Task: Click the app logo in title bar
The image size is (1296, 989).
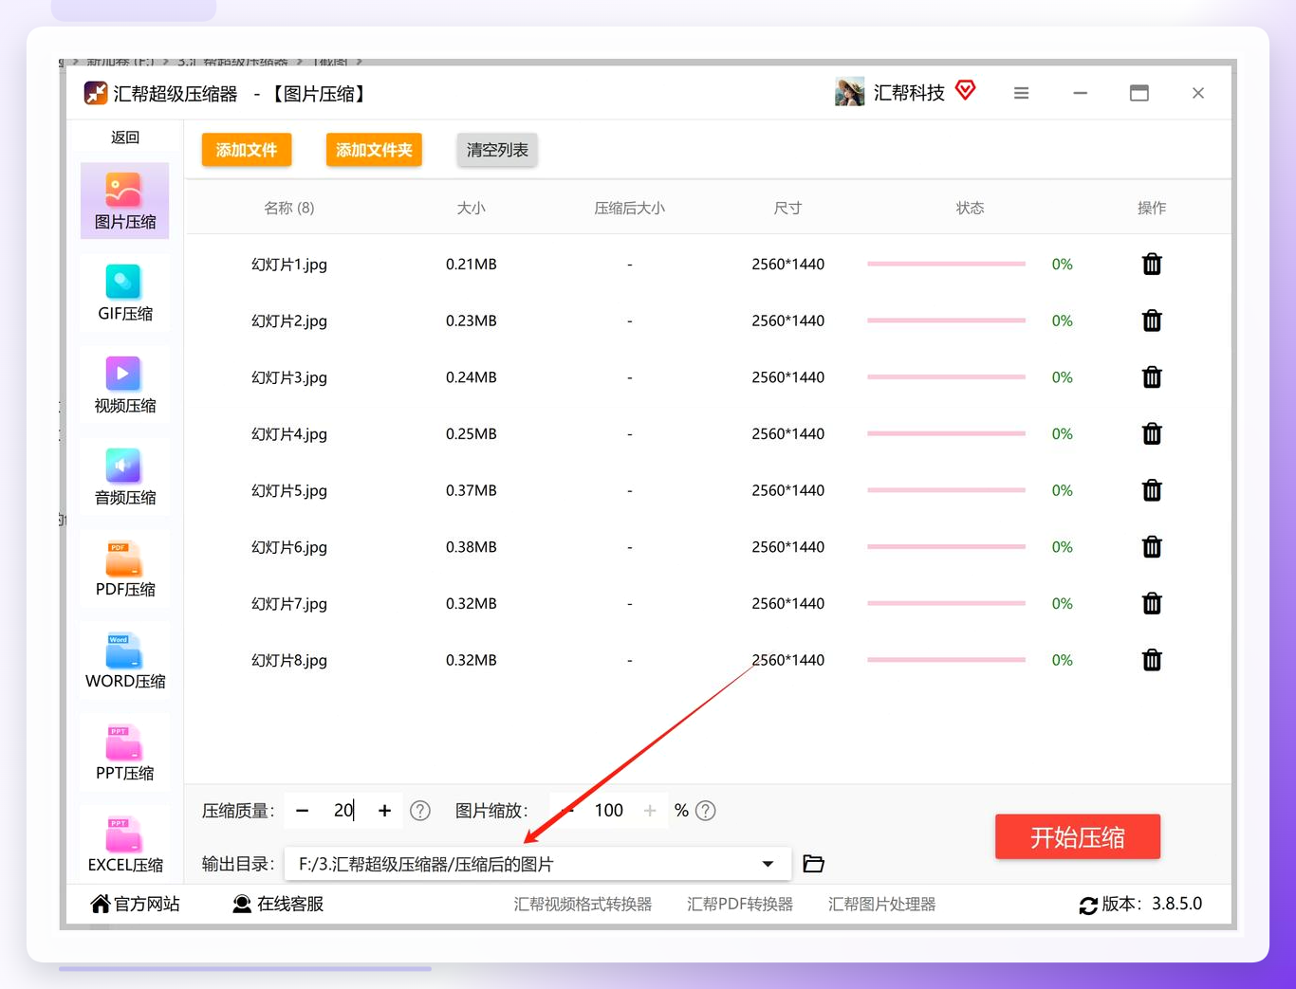Action: [96, 93]
